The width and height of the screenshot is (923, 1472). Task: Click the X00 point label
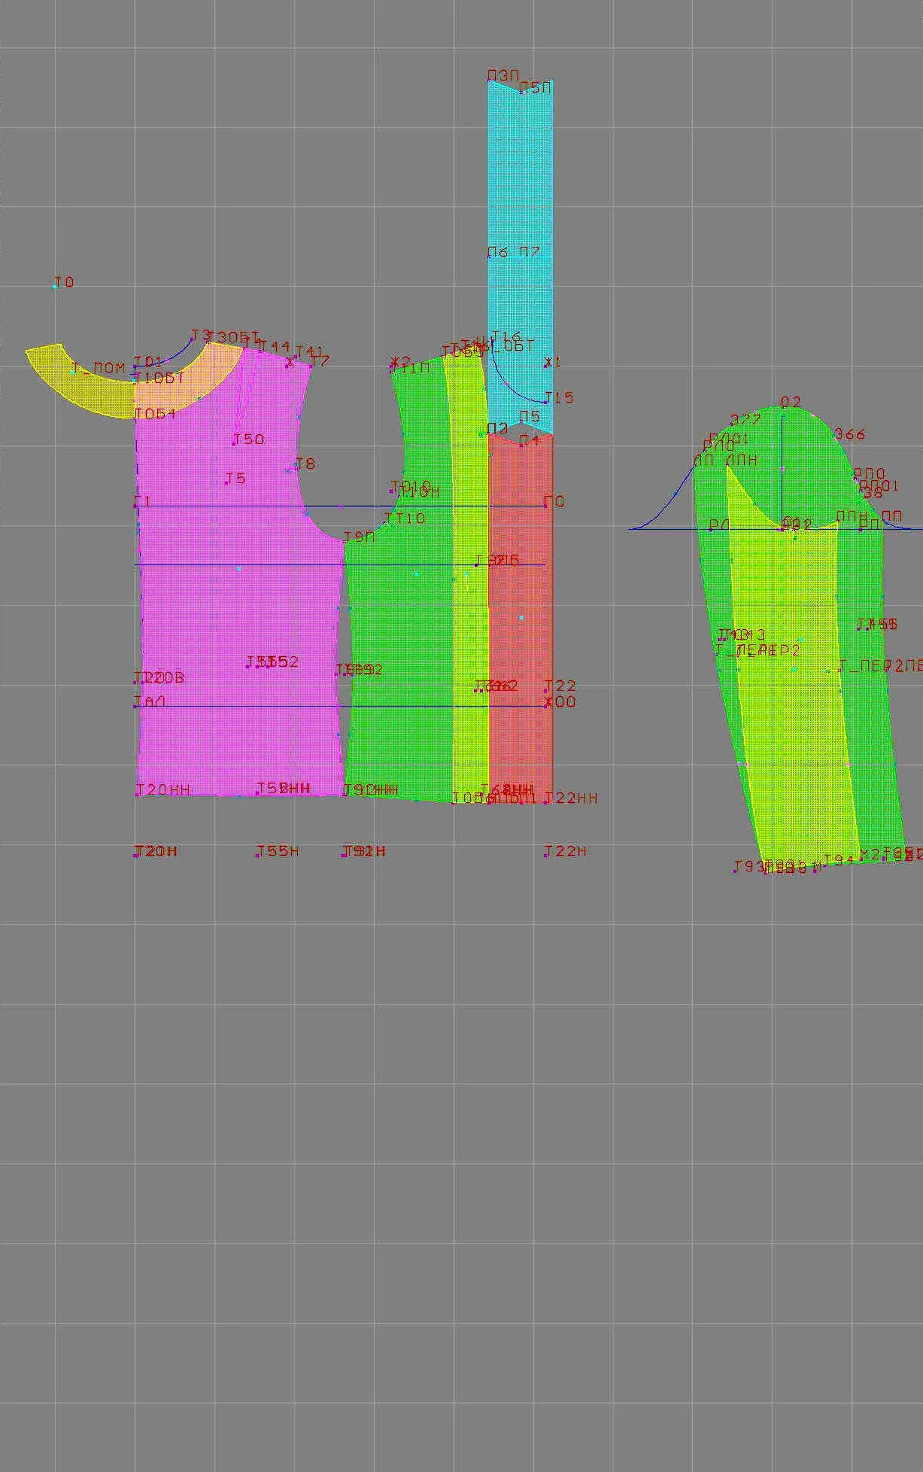coord(560,702)
